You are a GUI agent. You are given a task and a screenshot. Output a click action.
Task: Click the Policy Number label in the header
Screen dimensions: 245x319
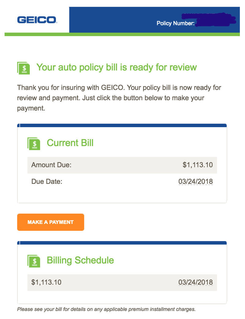point(175,23)
